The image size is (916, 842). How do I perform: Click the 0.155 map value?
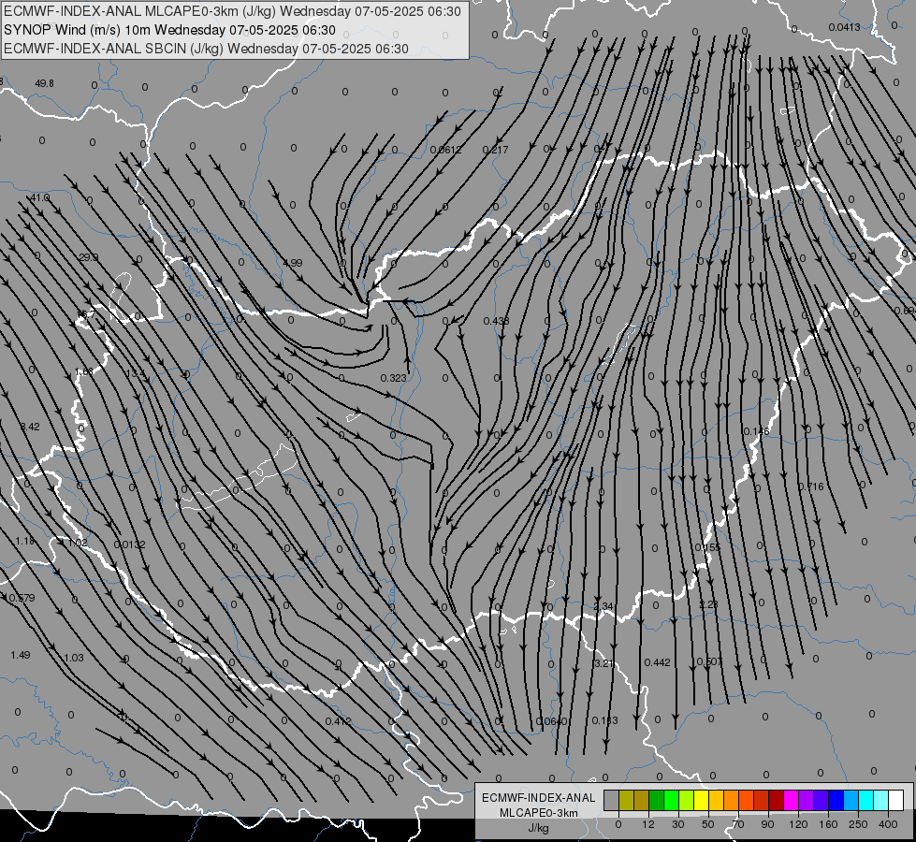pyautogui.click(x=707, y=547)
